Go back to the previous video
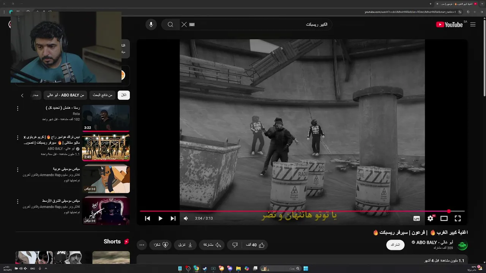Image resolution: width=486 pixels, height=273 pixels. [x=148, y=218]
